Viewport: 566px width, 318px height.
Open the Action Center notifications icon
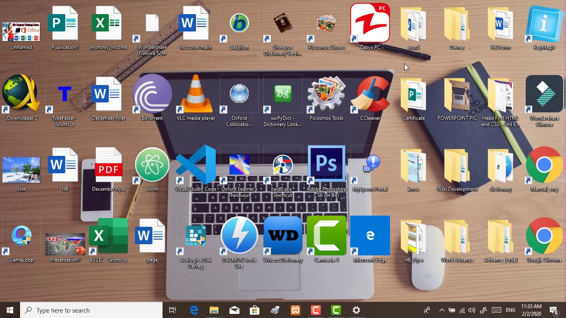553,310
